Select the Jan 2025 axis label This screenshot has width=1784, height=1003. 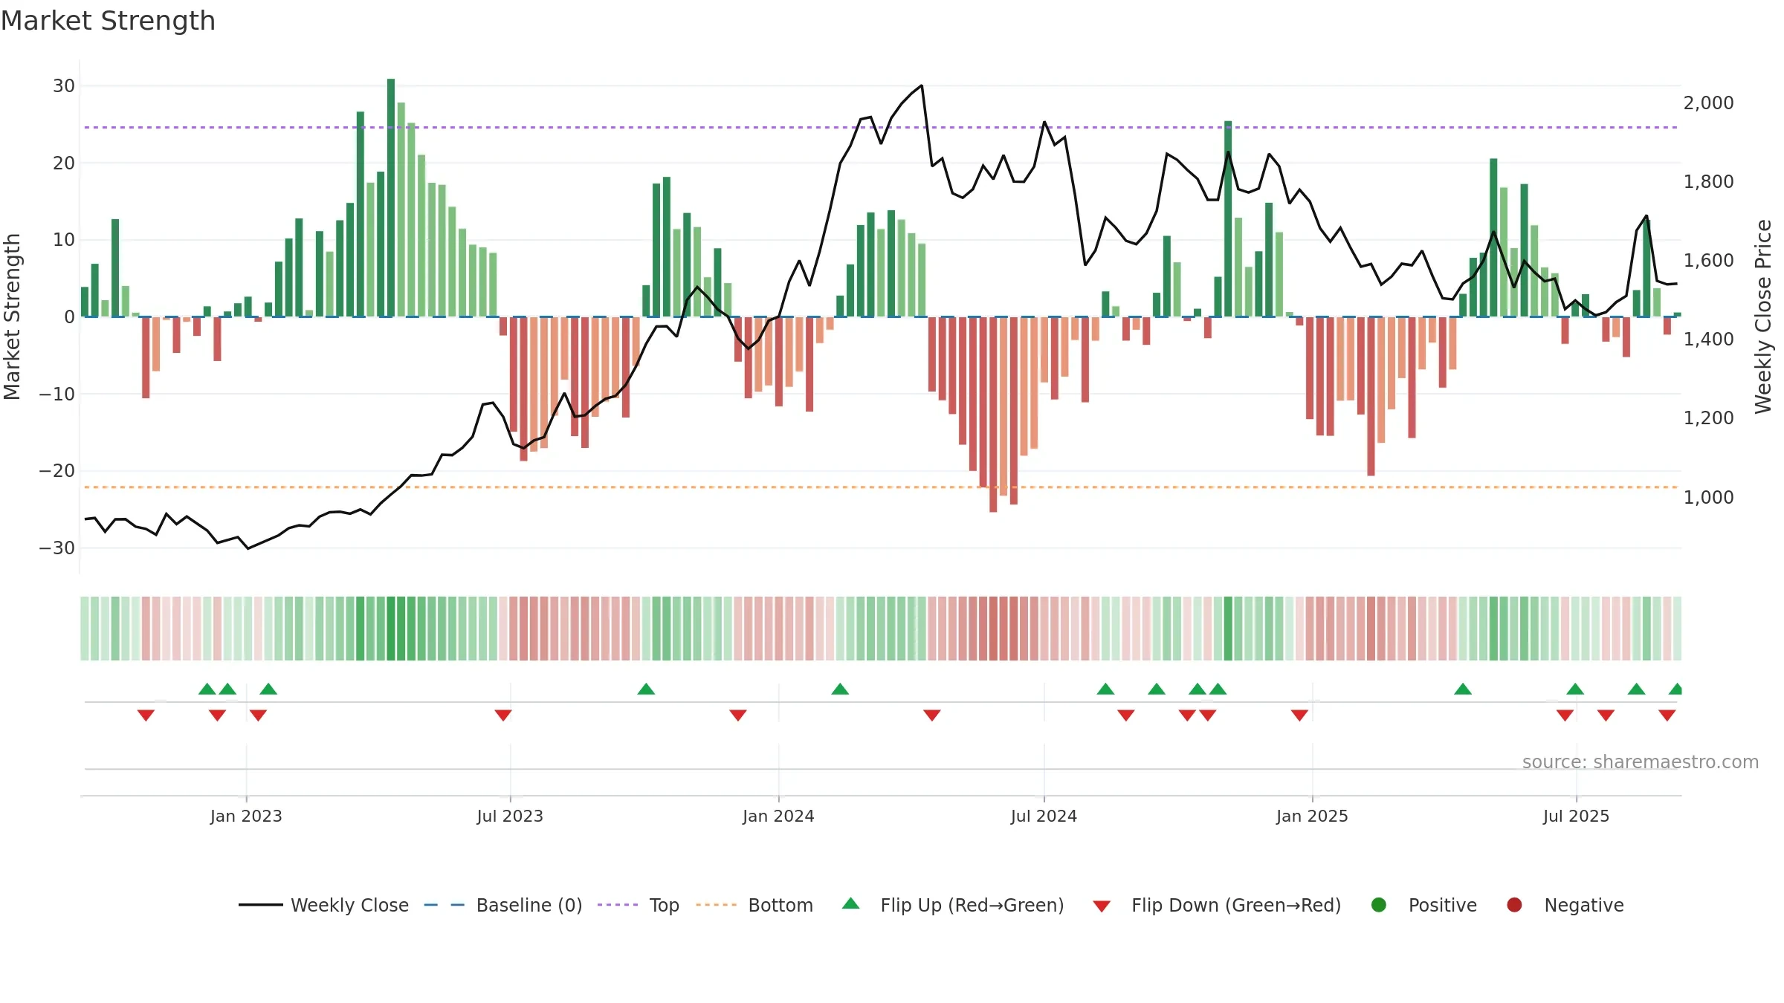point(1312,816)
